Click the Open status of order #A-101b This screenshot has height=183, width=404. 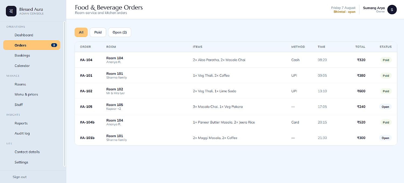pos(385,138)
